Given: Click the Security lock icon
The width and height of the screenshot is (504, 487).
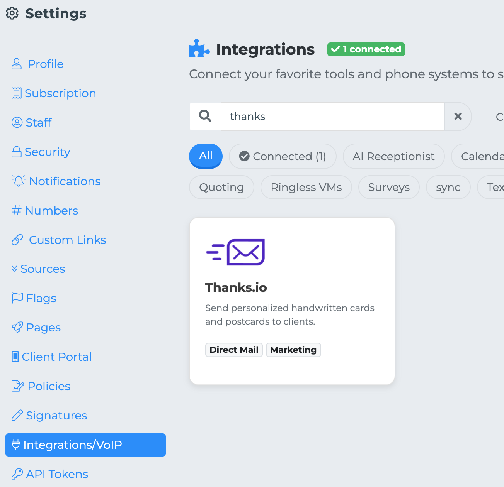Looking at the screenshot, I should [x=17, y=152].
